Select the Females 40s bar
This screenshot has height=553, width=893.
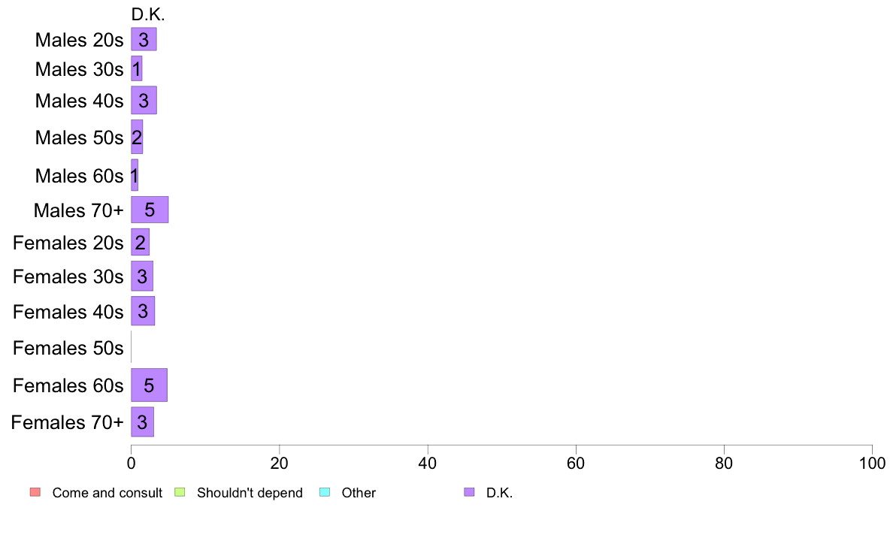point(143,311)
